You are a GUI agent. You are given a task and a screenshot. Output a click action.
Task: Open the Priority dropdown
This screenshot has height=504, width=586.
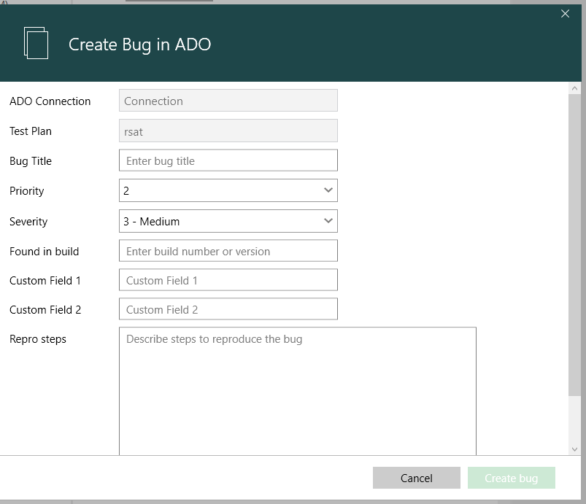tap(227, 190)
